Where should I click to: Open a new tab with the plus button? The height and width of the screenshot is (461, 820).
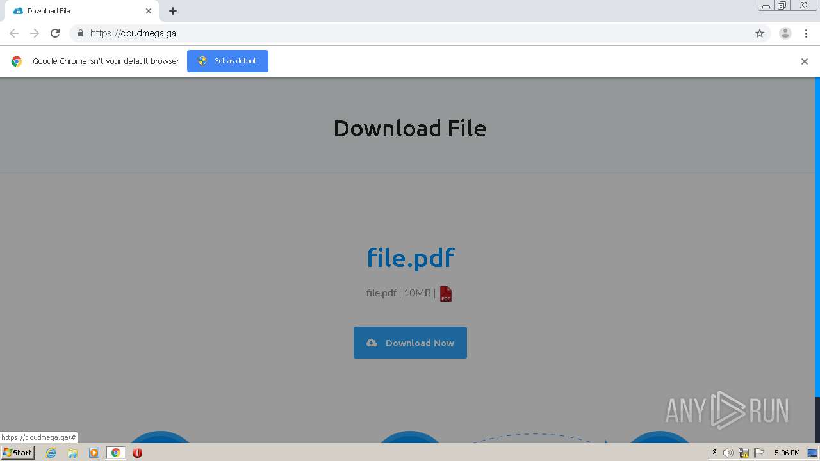(173, 11)
